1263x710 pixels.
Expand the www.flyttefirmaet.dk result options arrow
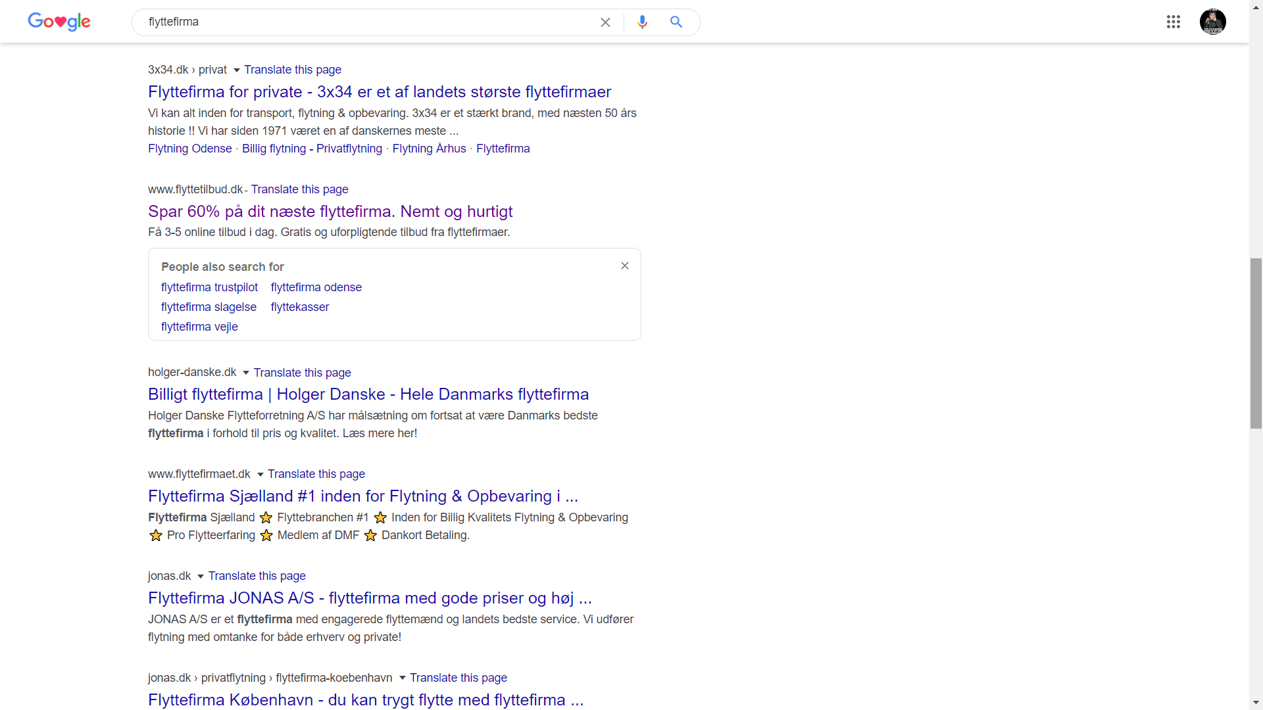coord(260,475)
